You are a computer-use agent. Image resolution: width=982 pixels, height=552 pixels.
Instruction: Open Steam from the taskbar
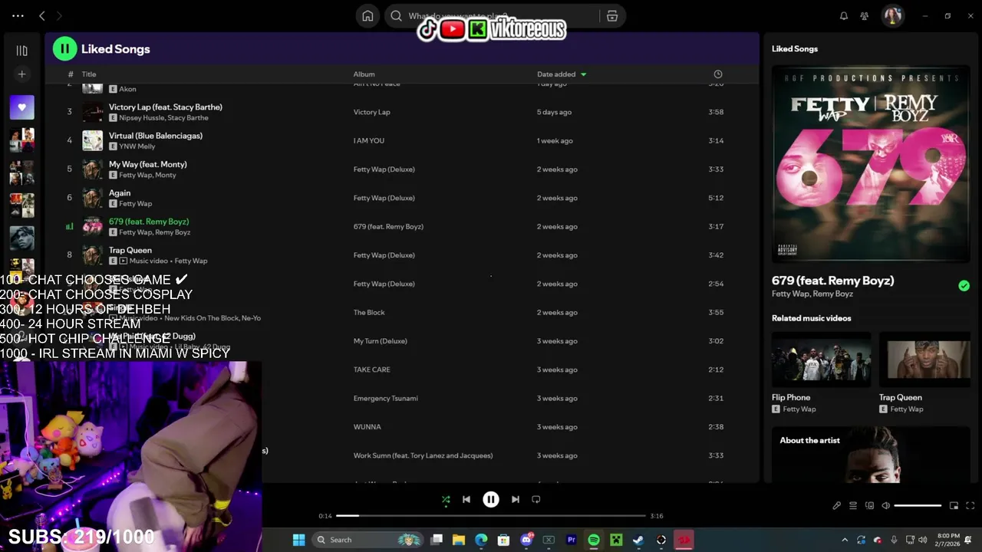(638, 540)
